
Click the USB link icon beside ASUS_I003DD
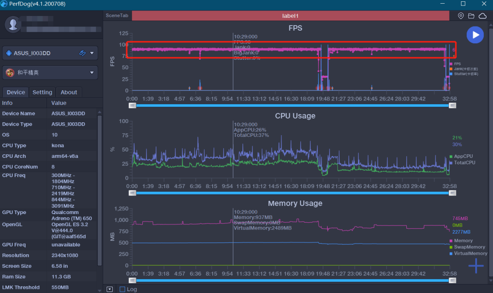(x=83, y=53)
